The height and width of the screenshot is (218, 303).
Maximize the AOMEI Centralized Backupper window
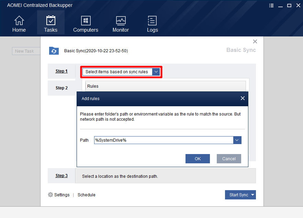tap(289, 6)
